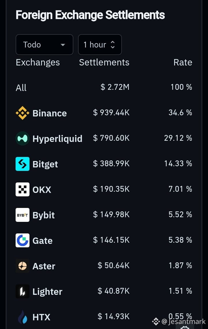Click the Exchanges column header
This screenshot has width=208, height=329.
coord(38,63)
